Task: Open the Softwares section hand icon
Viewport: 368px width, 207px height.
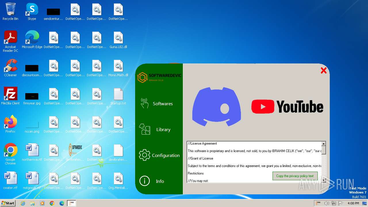Action: pos(144,103)
